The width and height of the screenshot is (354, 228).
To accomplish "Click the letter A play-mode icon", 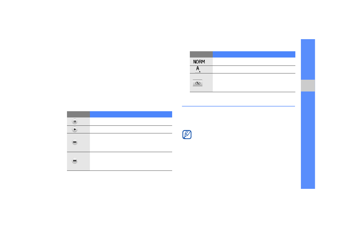I will (x=198, y=69).
